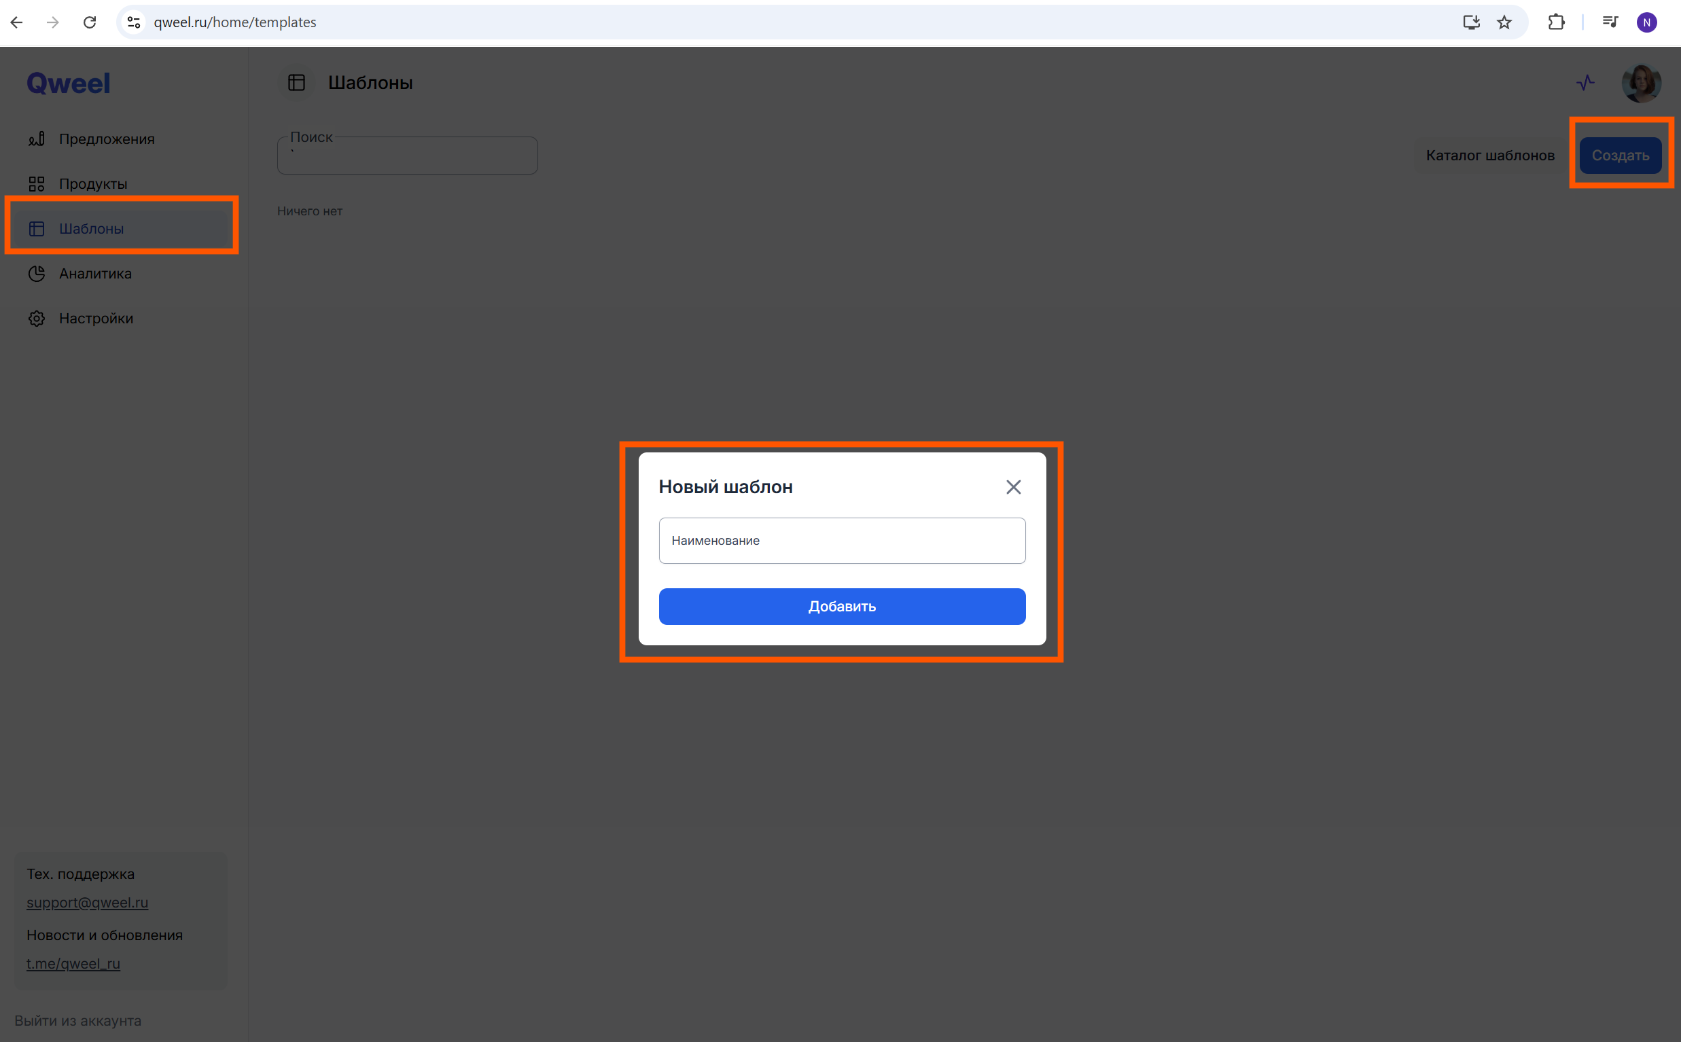This screenshot has height=1042, width=1681.
Task: Select the Шаблоны sidebar item
Action: tap(91, 229)
